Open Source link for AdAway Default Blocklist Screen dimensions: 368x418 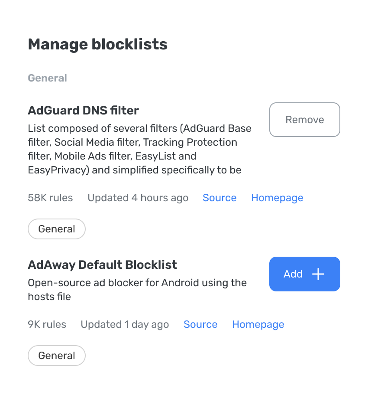(200, 324)
